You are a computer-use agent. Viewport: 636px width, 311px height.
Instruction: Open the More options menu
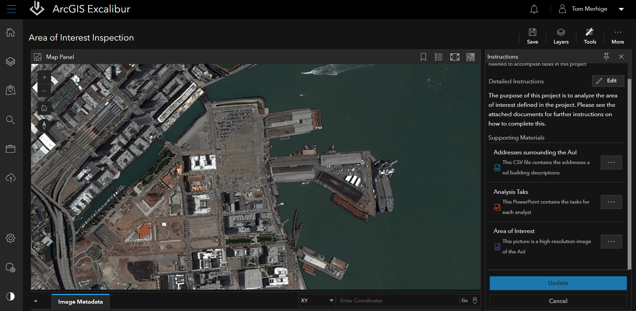[x=618, y=36]
